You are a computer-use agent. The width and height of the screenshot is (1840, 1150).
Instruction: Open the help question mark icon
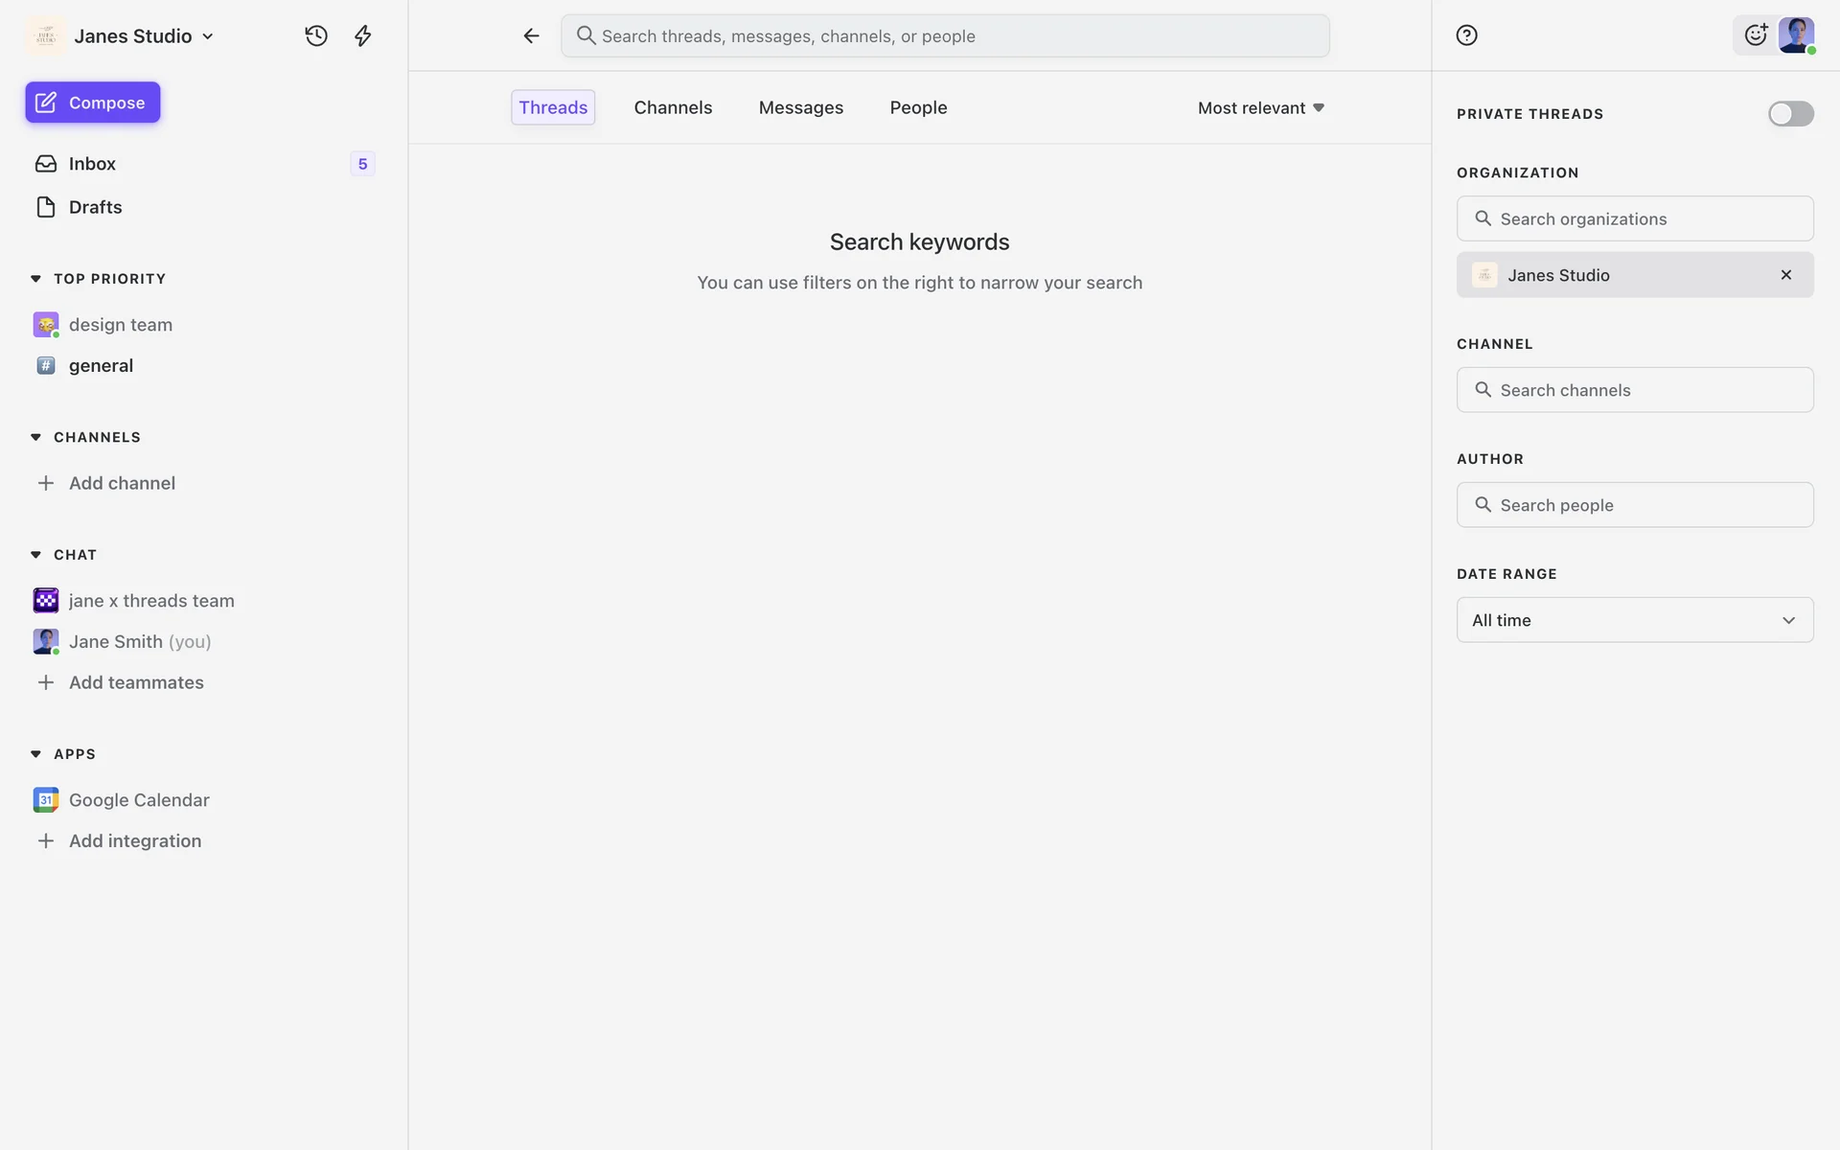(x=1466, y=35)
